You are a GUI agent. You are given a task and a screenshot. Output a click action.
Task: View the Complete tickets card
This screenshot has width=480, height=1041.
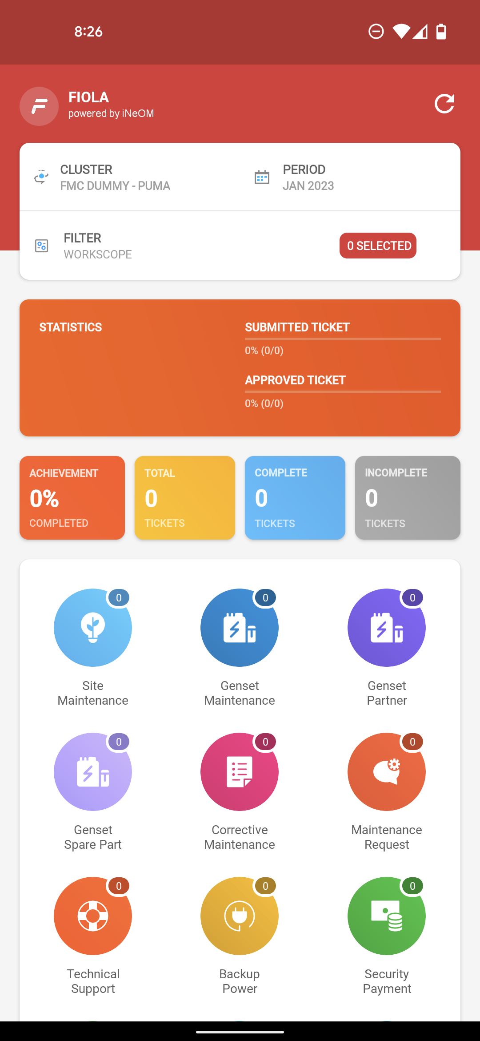pyautogui.click(x=295, y=498)
